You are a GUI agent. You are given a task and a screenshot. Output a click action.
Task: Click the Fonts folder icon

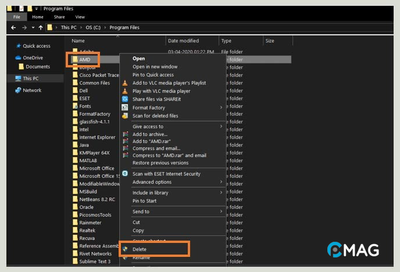coord(75,106)
